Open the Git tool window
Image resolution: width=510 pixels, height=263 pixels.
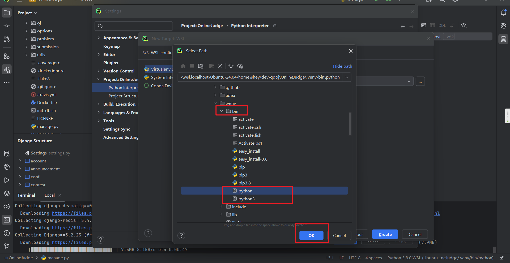tap(7, 246)
